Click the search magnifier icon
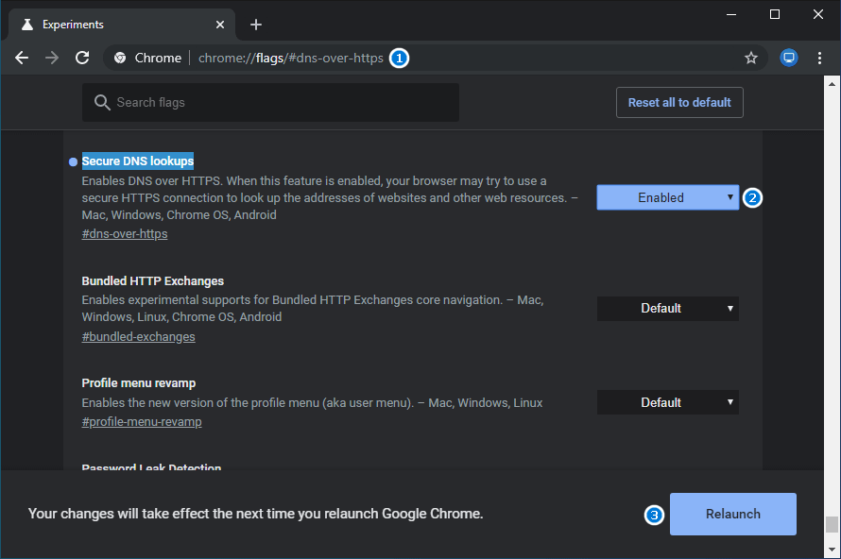 click(102, 102)
